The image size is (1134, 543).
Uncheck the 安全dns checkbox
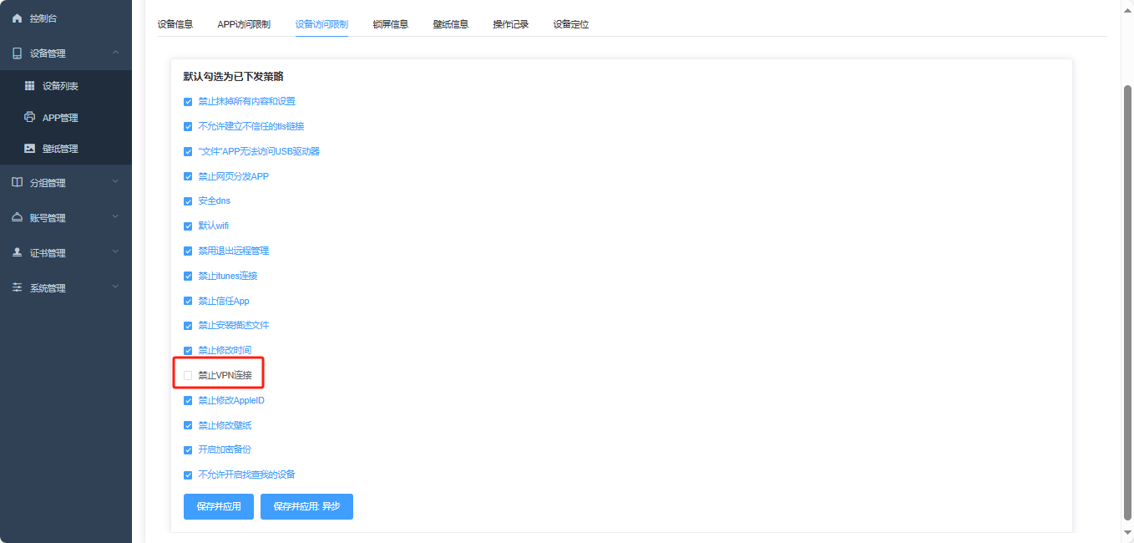(188, 201)
